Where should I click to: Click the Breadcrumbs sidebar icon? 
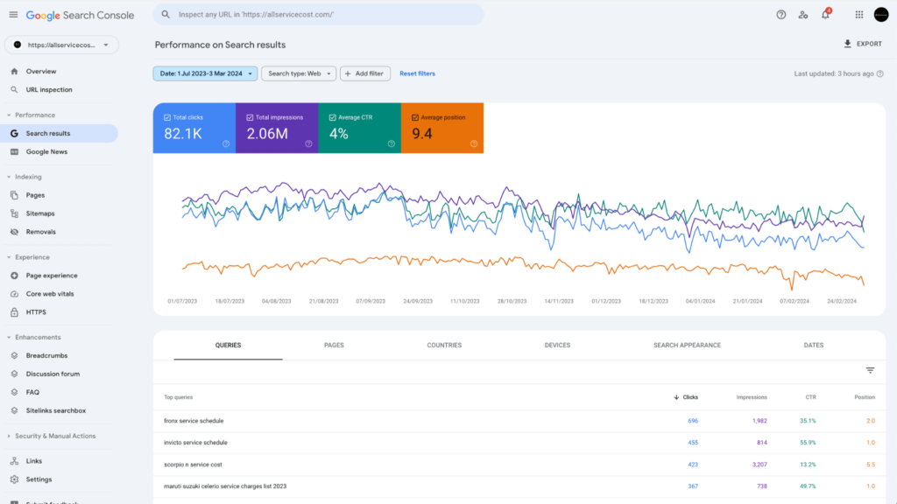[14, 355]
